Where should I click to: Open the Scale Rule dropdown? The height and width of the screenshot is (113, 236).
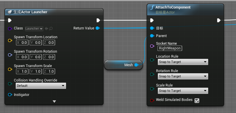click(x=183, y=91)
